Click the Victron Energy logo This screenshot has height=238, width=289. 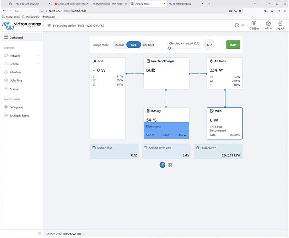[22, 26]
